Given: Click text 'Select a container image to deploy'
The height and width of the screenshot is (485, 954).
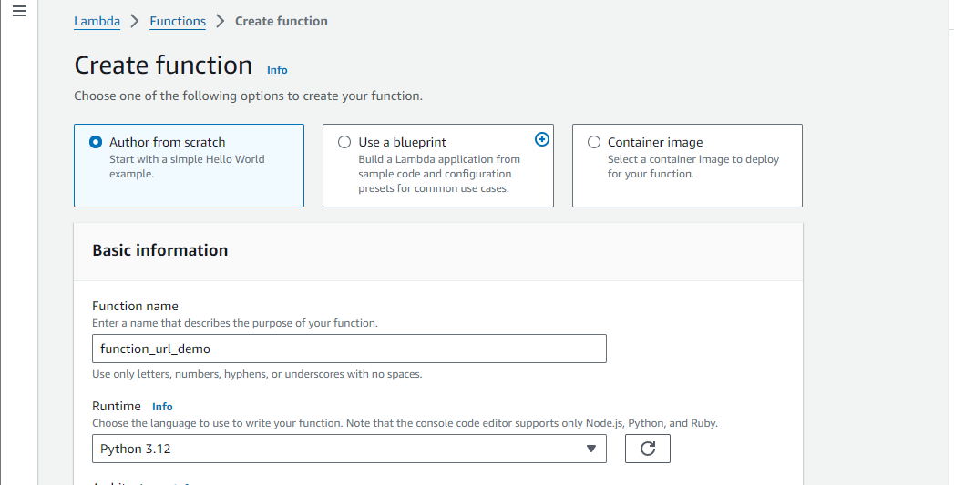Looking at the screenshot, I should [x=693, y=159].
